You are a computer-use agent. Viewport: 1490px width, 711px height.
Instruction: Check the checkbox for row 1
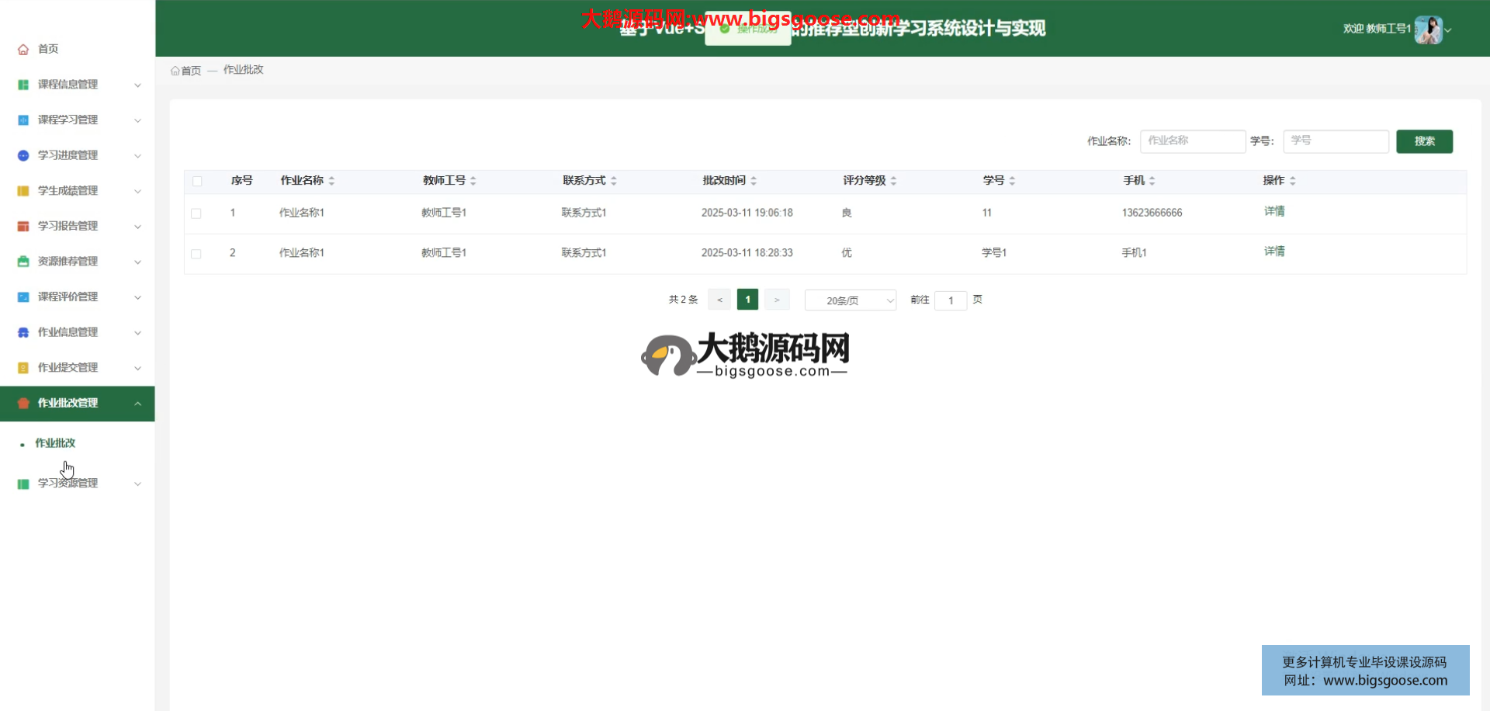click(196, 213)
